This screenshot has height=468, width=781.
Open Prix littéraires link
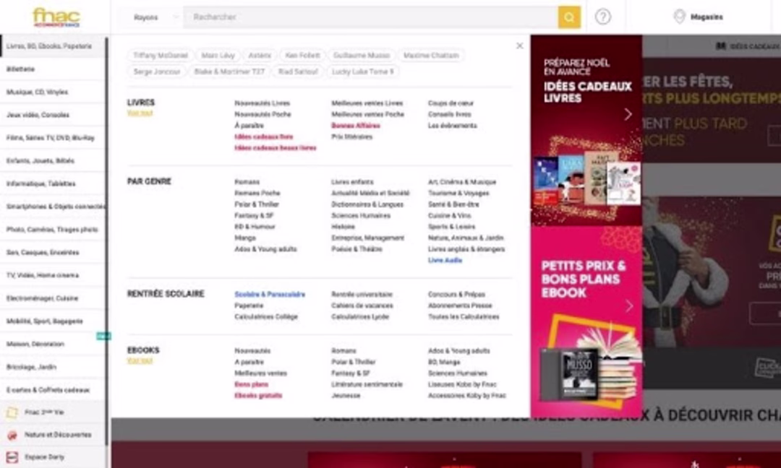[351, 136]
